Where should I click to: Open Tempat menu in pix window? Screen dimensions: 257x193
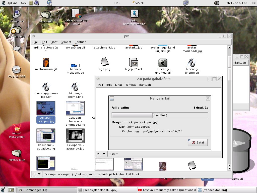[66, 42]
